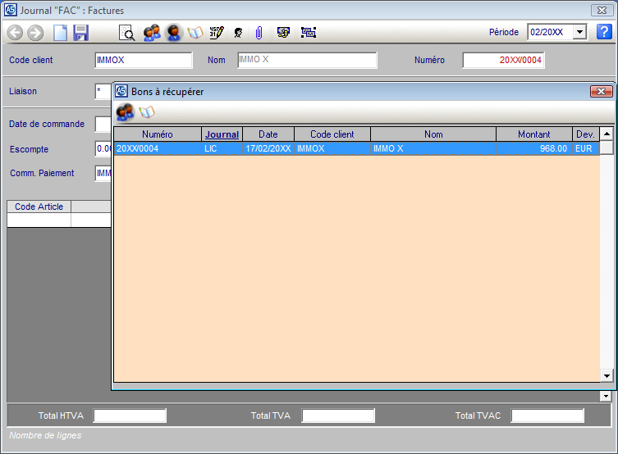Close the Bons à récupérer dialog

pos(602,92)
